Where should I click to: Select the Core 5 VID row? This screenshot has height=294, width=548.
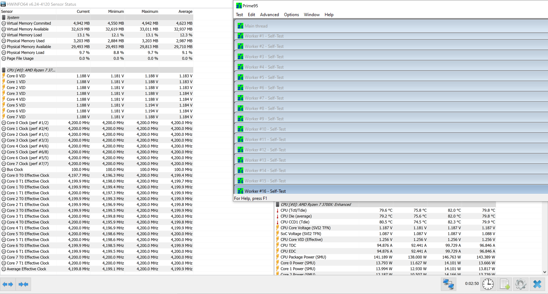click(97, 105)
